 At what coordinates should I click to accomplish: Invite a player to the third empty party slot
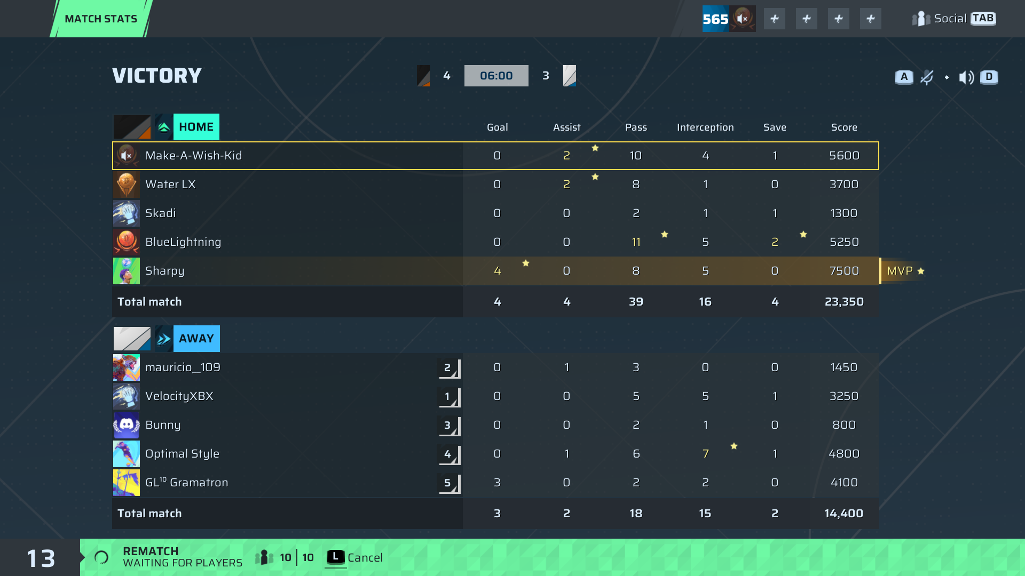click(839, 19)
